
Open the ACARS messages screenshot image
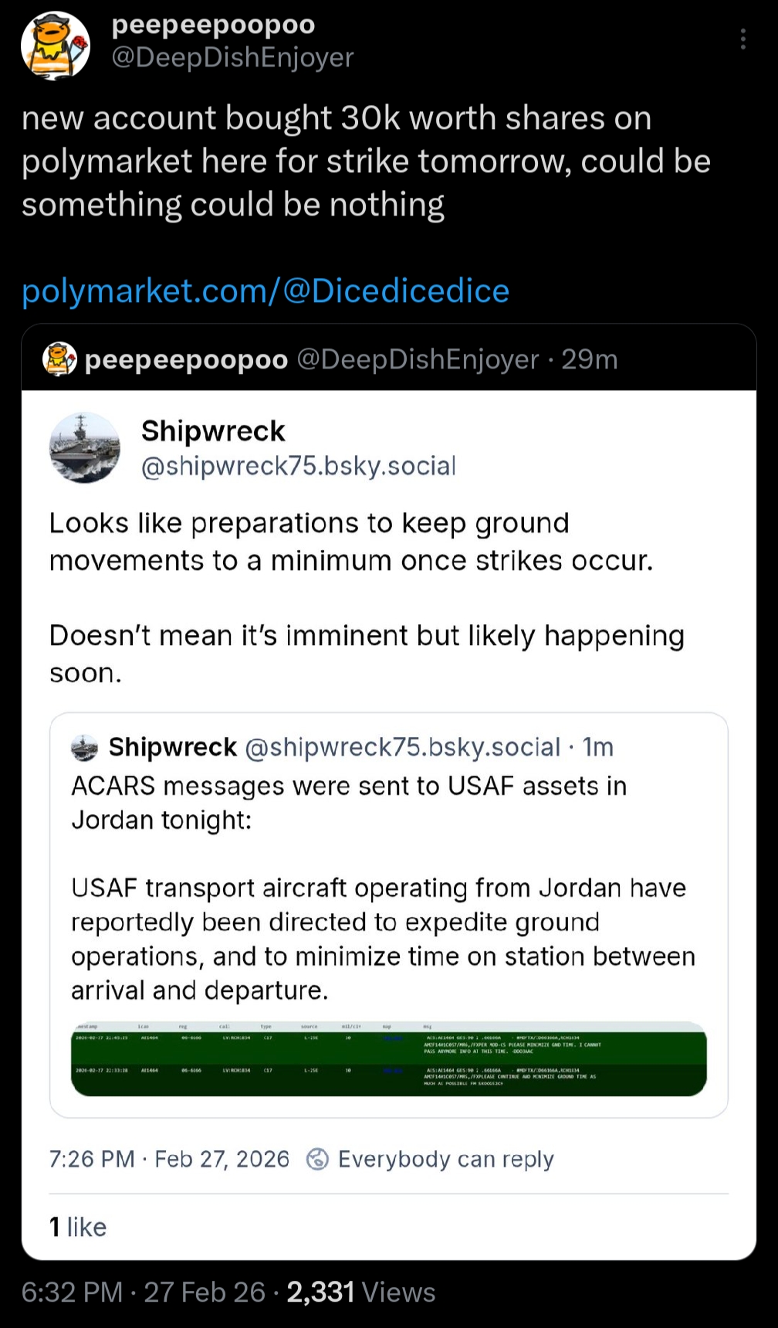click(x=388, y=1058)
